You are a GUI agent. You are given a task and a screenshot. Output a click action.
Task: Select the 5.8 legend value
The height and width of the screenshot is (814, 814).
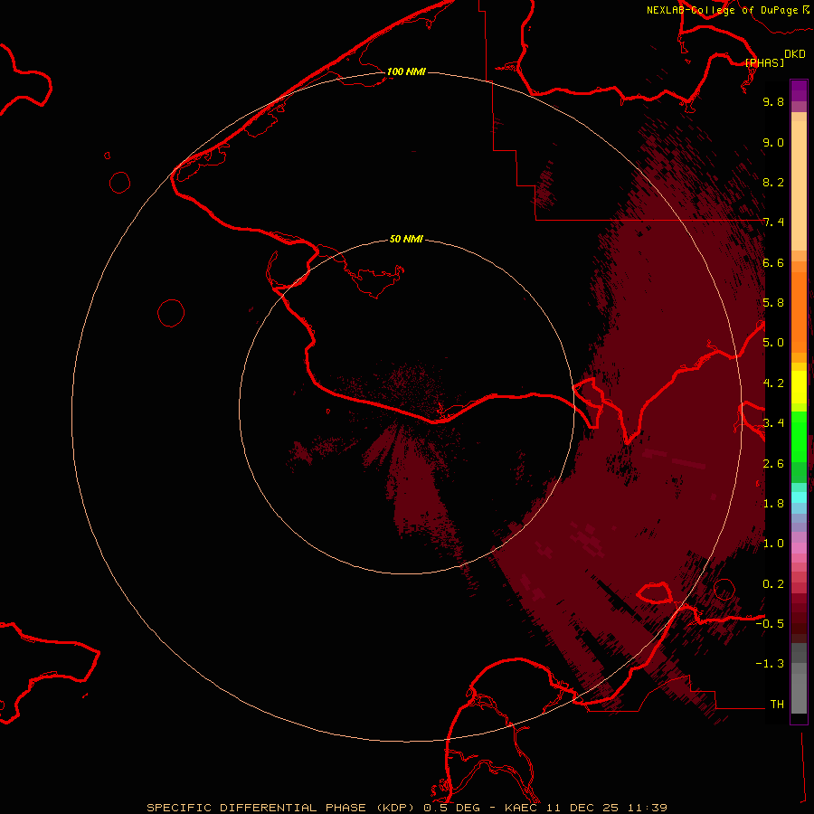(x=773, y=303)
